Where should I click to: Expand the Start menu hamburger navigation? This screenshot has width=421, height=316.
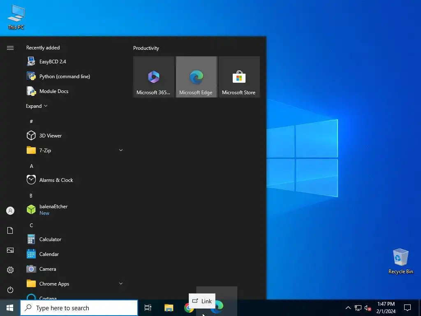[10, 48]
